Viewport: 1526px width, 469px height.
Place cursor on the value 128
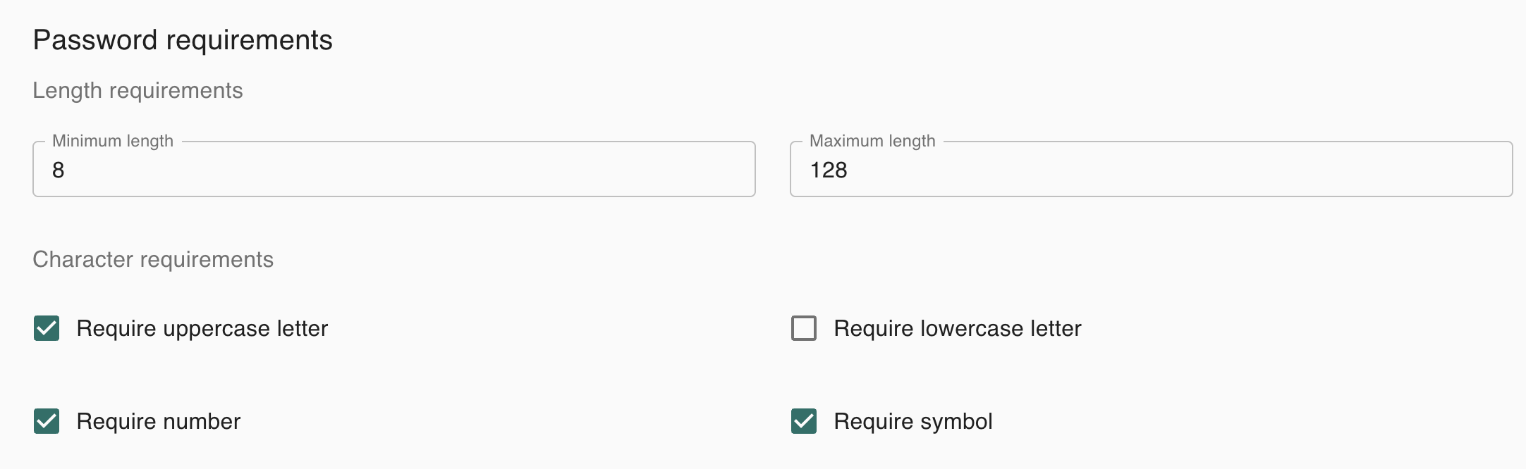pos(829,170)
